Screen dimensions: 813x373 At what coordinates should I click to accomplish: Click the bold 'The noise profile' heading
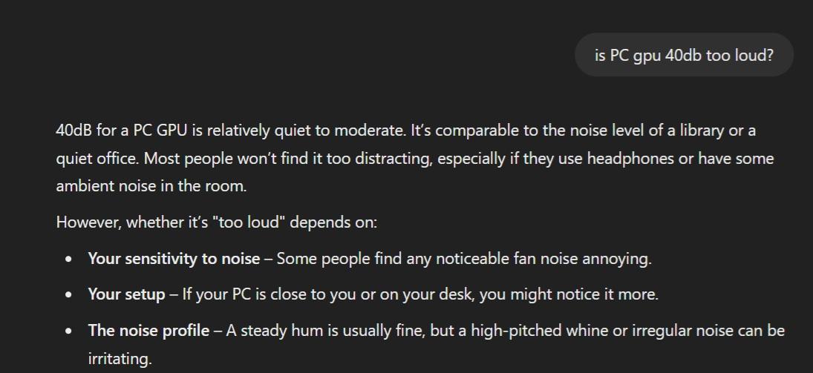click(x=148, y=330)
